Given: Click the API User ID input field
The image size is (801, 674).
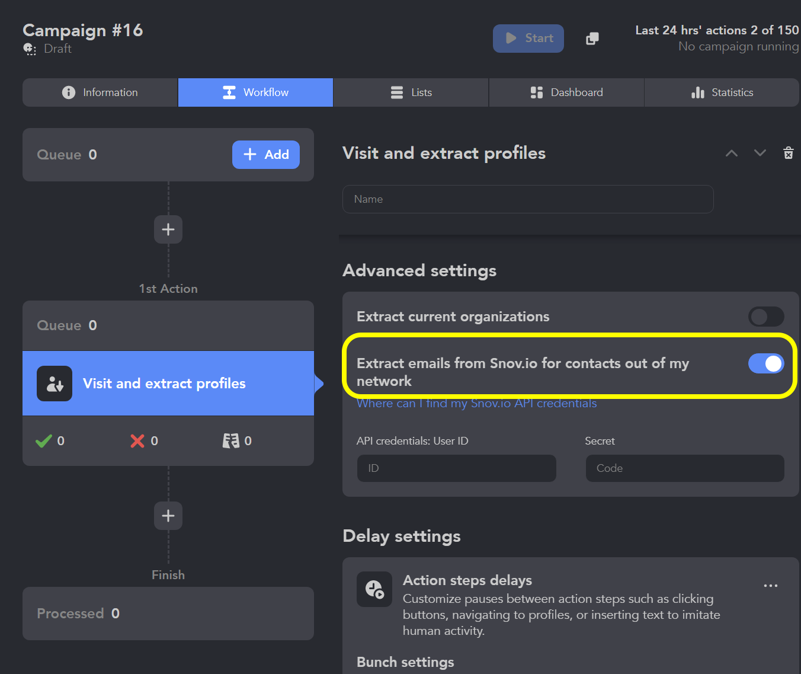Looking at the screenshot, I should [457, 468].
